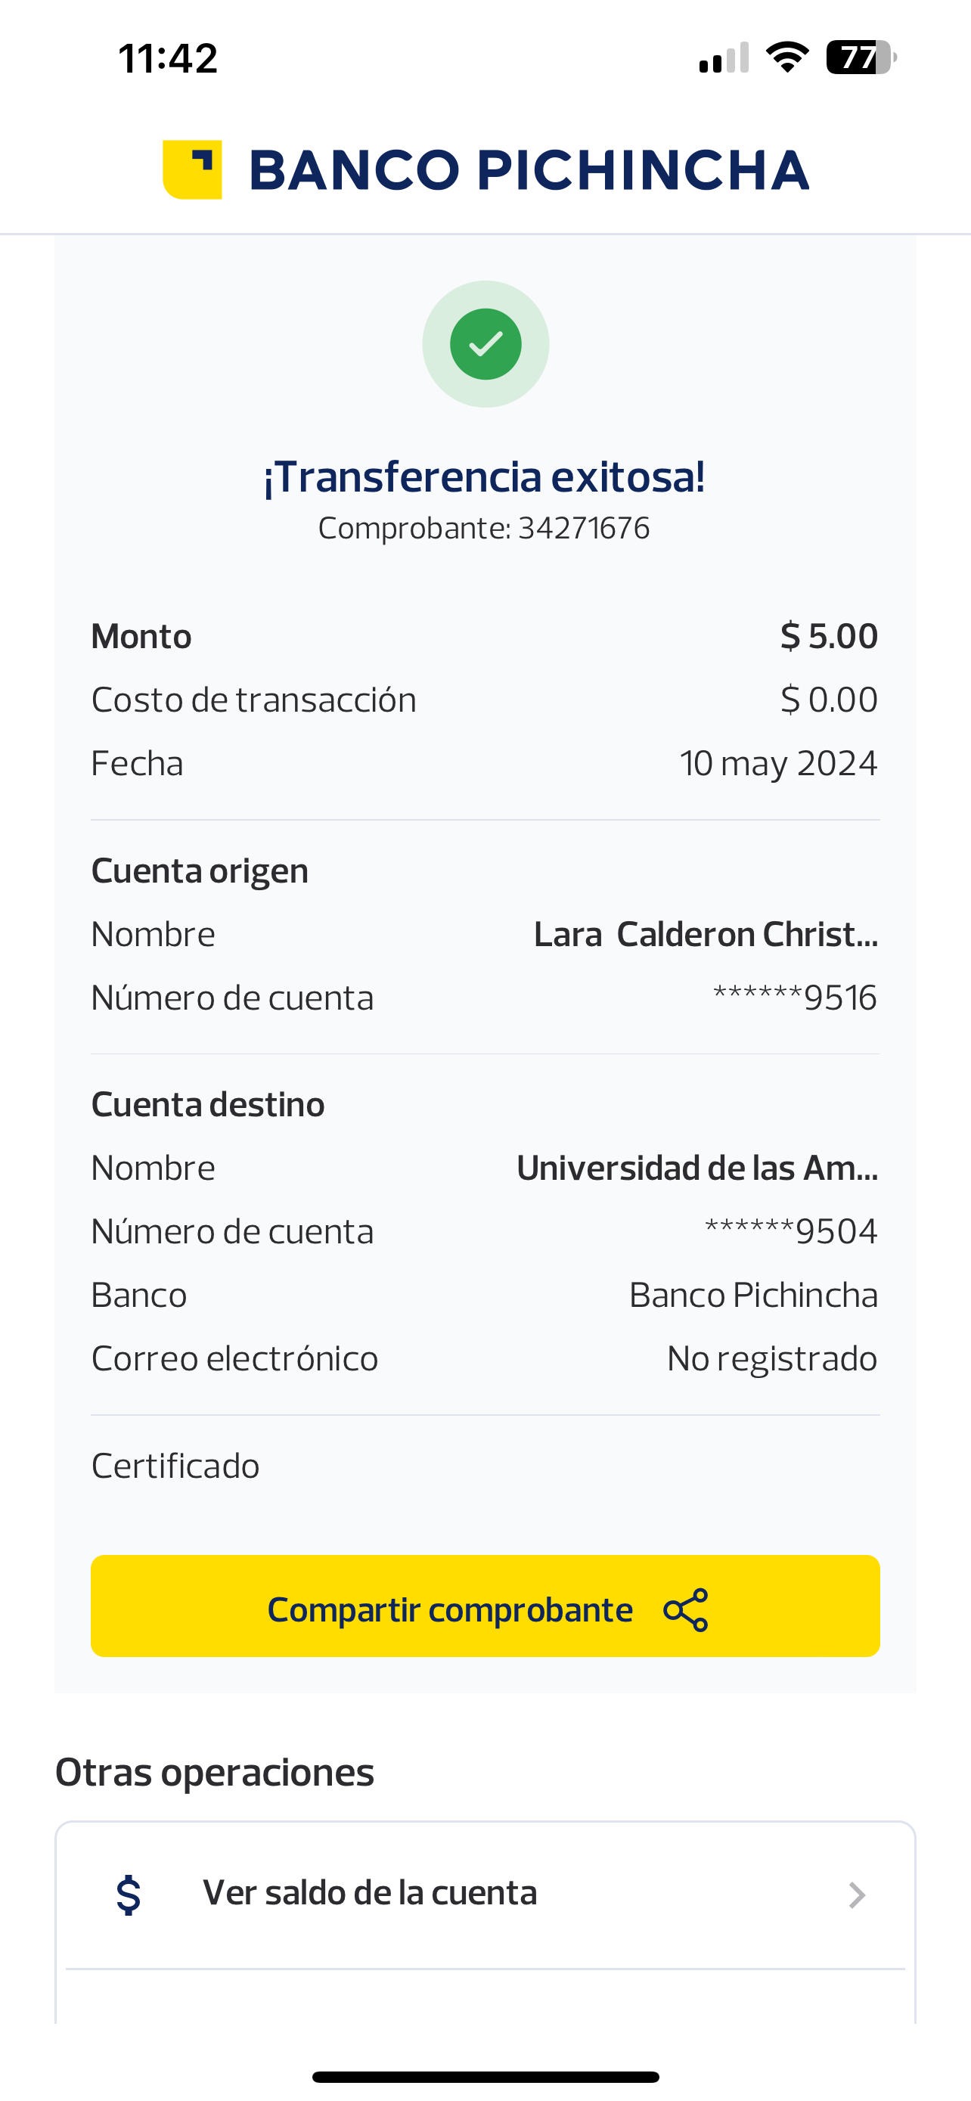Viewport: 971px width, 2101px height.
Task: Tap the yellow Banco Pichincha logo icon
Action: coord(192,169)
